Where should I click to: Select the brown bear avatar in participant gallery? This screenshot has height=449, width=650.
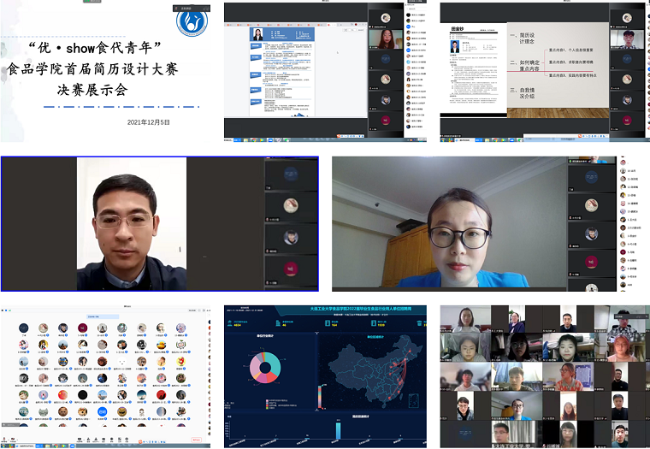[x=63, y=411]
